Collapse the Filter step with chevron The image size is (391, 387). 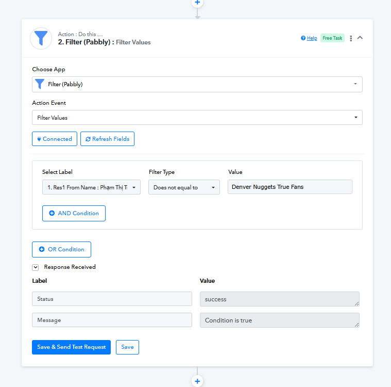click(360, 38)
